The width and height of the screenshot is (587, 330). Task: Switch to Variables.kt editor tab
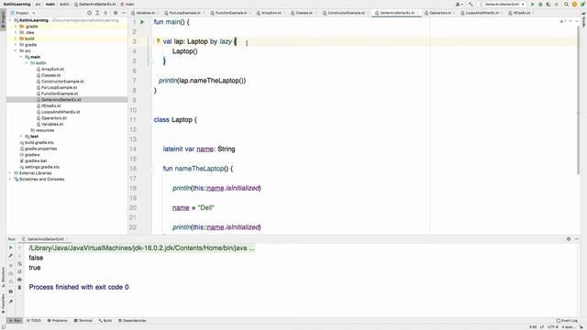point(145,13)
